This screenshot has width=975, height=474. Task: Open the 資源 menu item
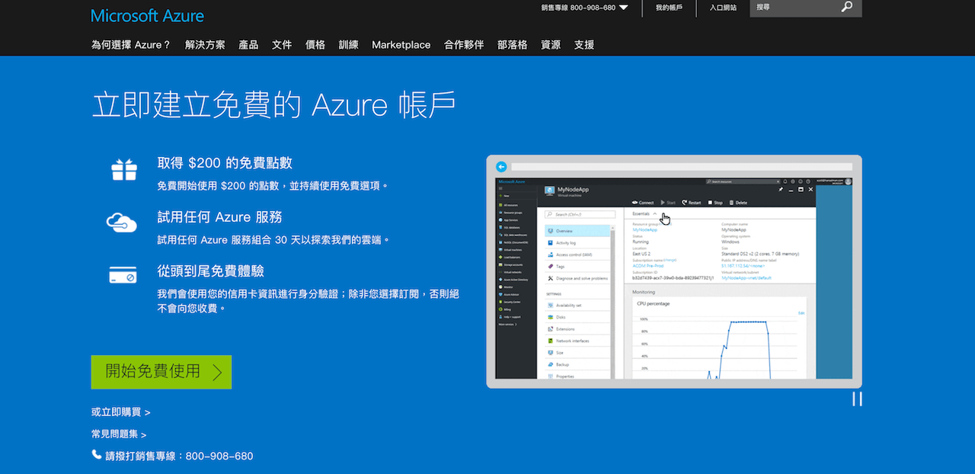click(x=551, y=45)
